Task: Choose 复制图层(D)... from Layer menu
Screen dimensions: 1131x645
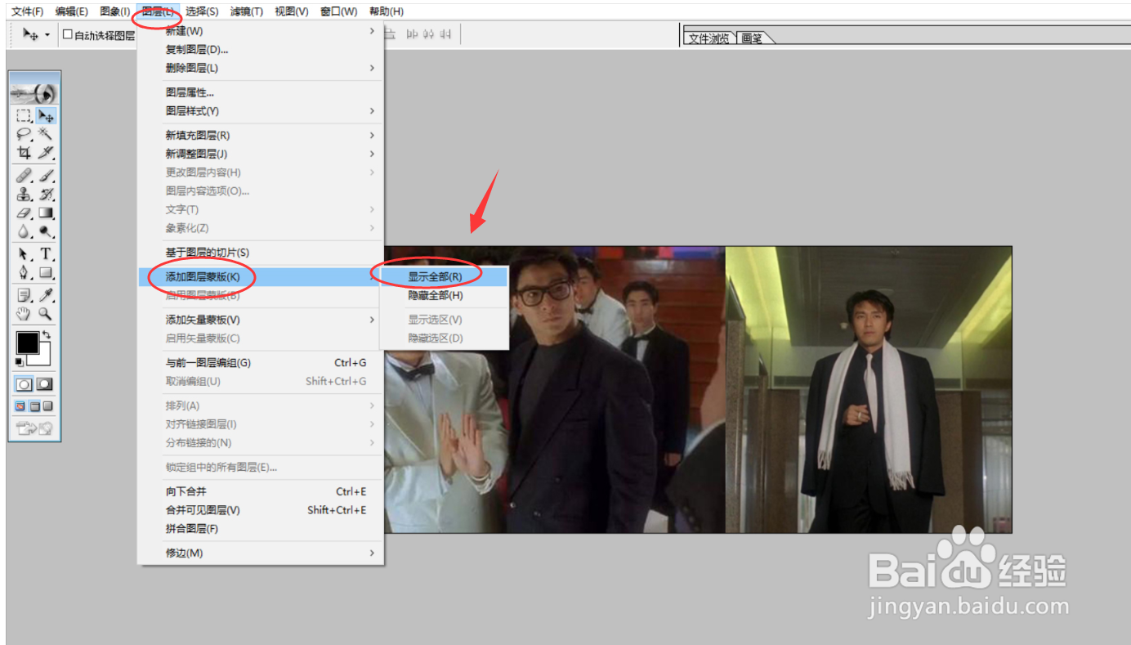Action: 260,50
